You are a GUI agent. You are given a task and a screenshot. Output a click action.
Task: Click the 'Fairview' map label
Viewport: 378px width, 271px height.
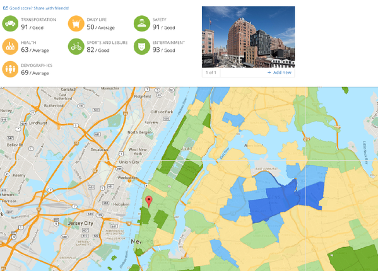coord(151,122)
